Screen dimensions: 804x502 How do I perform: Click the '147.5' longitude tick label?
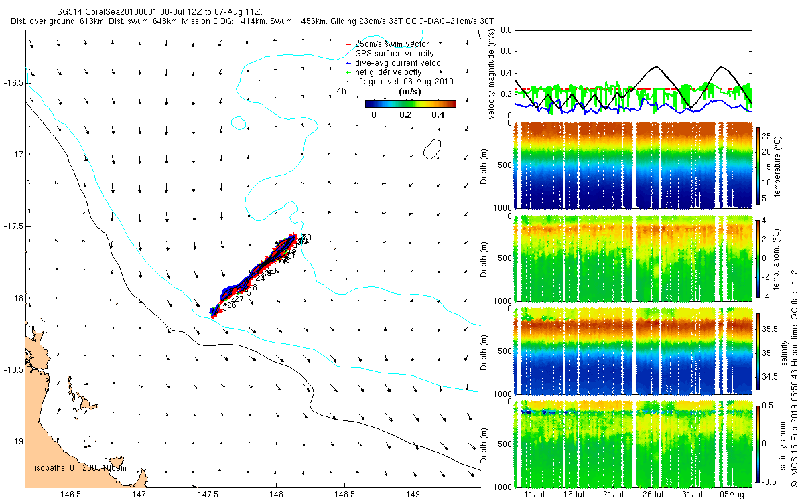(207, 495)
